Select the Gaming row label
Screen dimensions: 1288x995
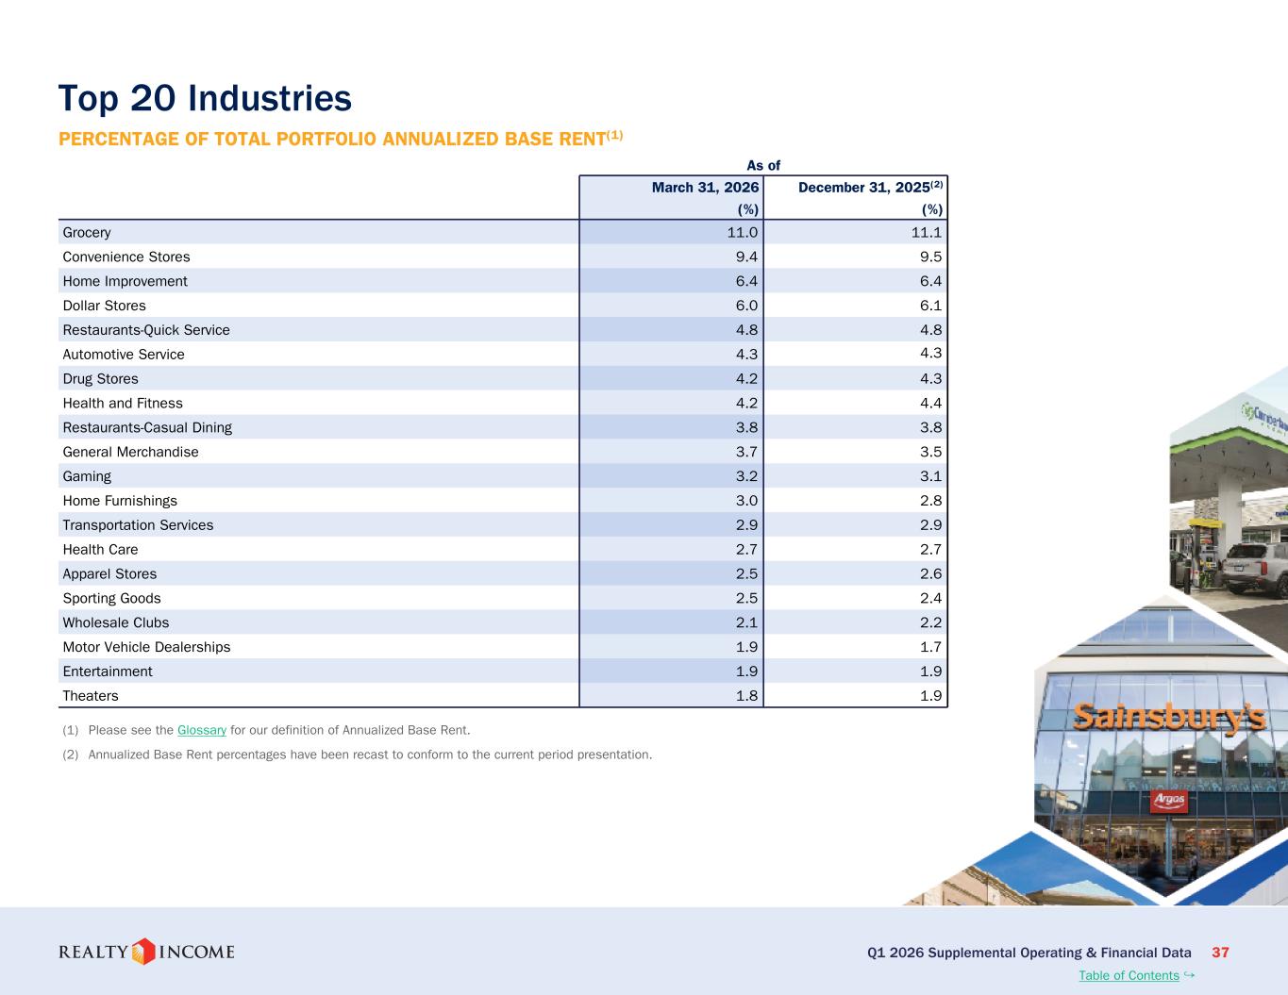coord(87,476)
